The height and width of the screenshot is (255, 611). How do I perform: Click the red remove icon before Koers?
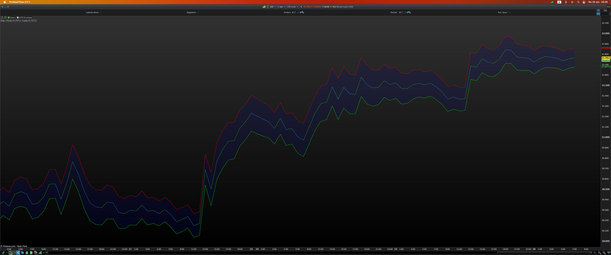(x=2, y=18)
